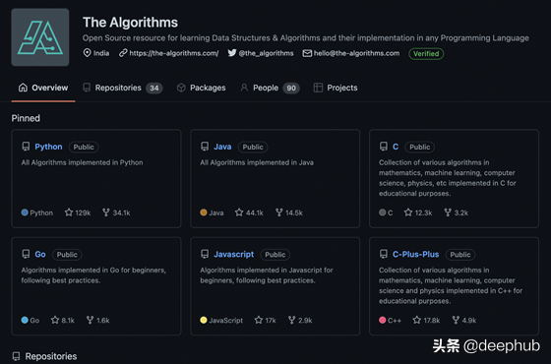Click the Public badge on the C-Plus-Plus card

[x=460, y=255]
